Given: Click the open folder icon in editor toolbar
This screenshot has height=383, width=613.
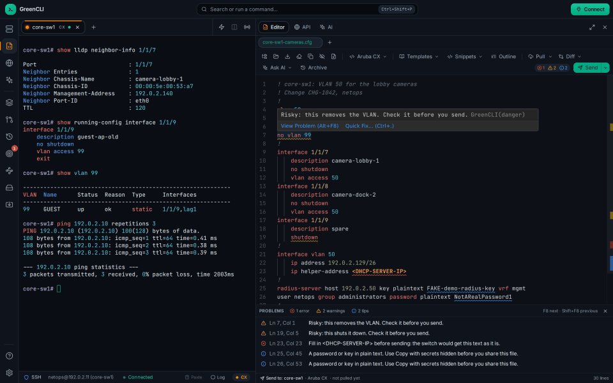Looking at the screenshot, I should pos(276,56).
